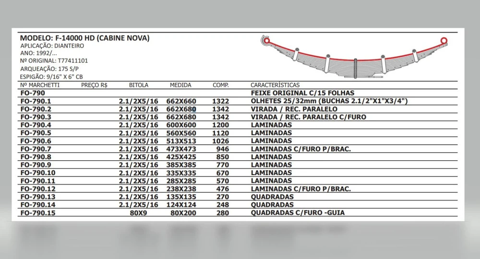Select part number 'FO-790.13'
Image resolution: width=480 pixels, height=259 pixels.
pyautogui.click(x=38, y=197)
